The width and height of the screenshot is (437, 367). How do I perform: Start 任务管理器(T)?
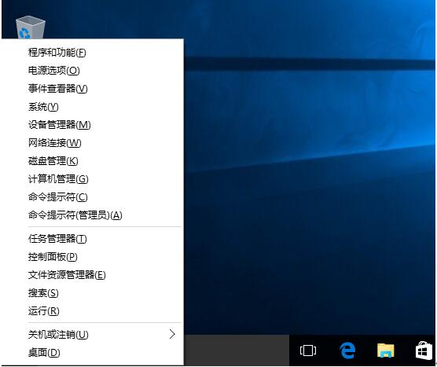pos(92,239)
